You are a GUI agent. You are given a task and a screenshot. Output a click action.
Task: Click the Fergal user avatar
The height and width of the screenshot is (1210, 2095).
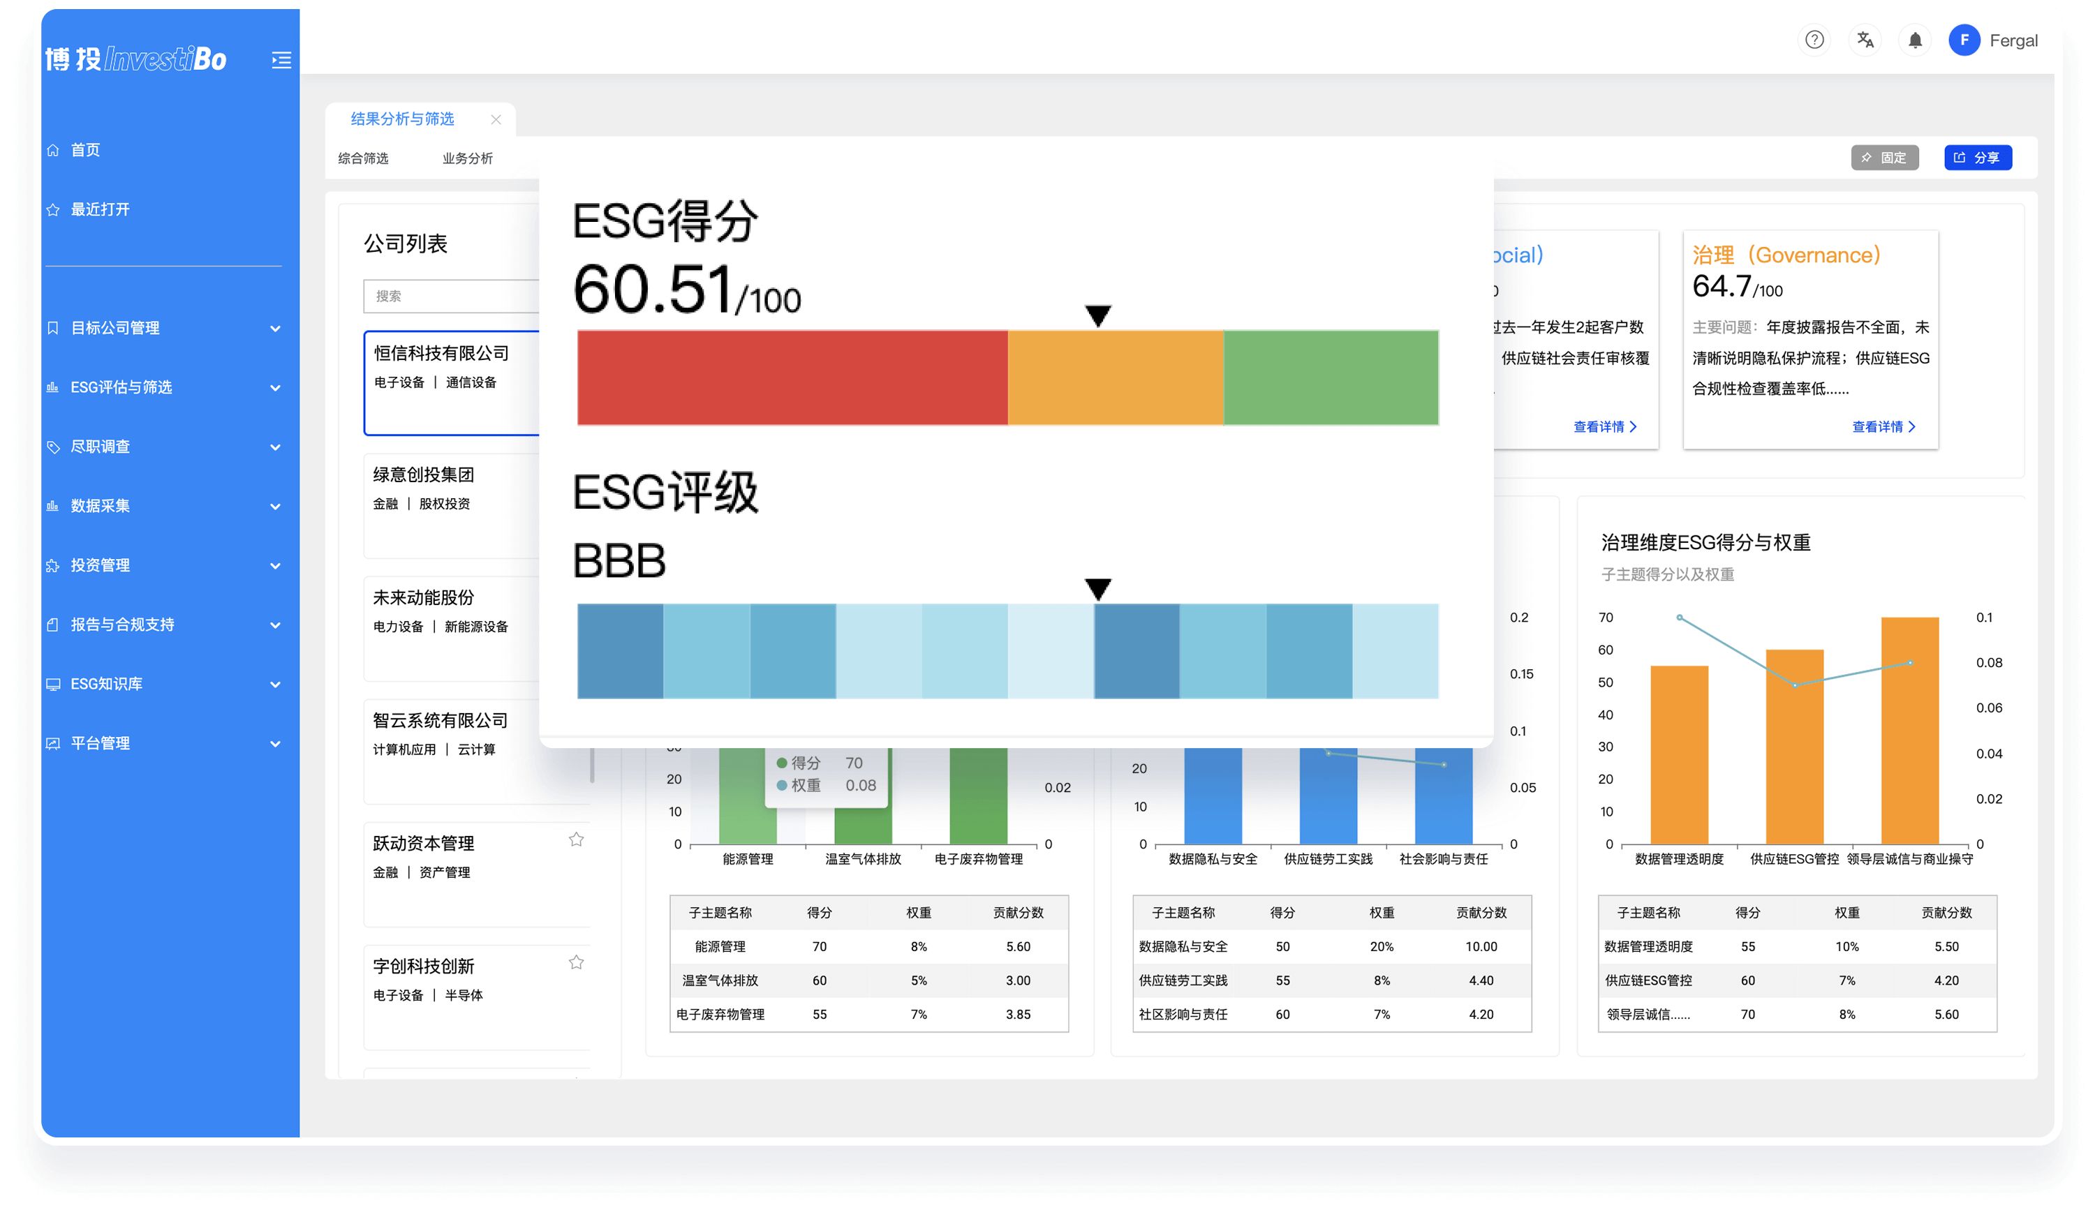[1964, 40]
